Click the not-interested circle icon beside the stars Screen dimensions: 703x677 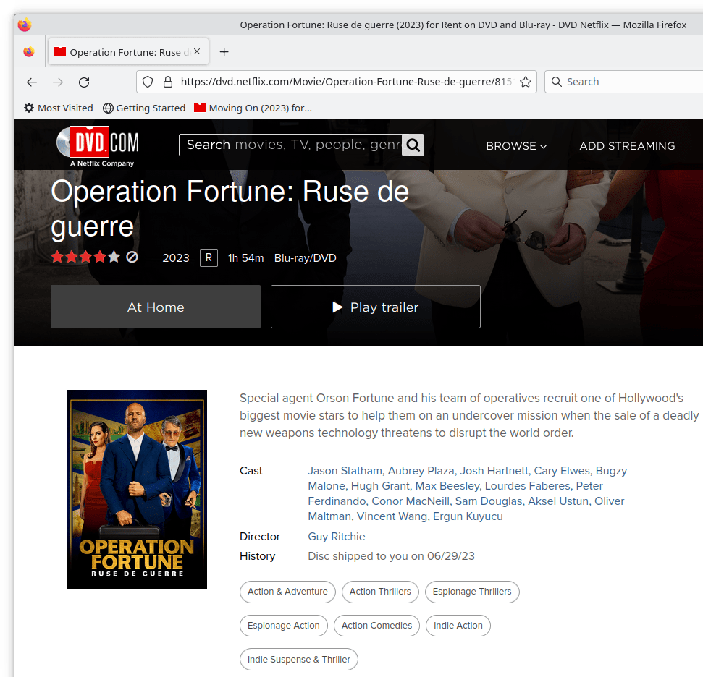[x=132, y=257]
